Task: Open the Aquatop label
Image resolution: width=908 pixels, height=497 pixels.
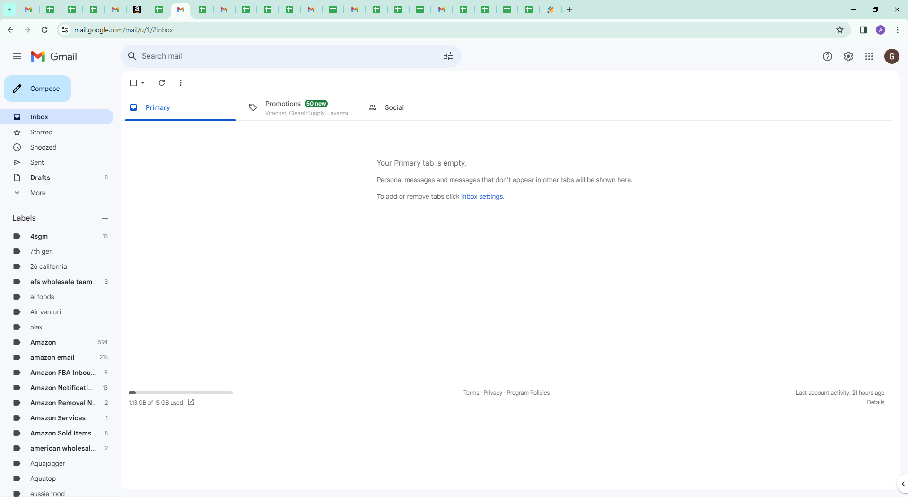Action: (x=57, y=479)
